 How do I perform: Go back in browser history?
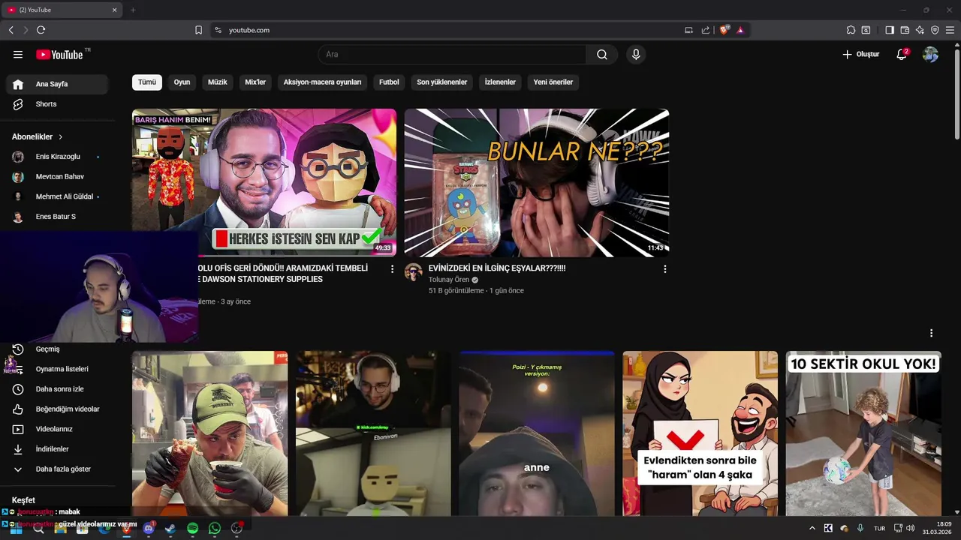tap(11, 30)
